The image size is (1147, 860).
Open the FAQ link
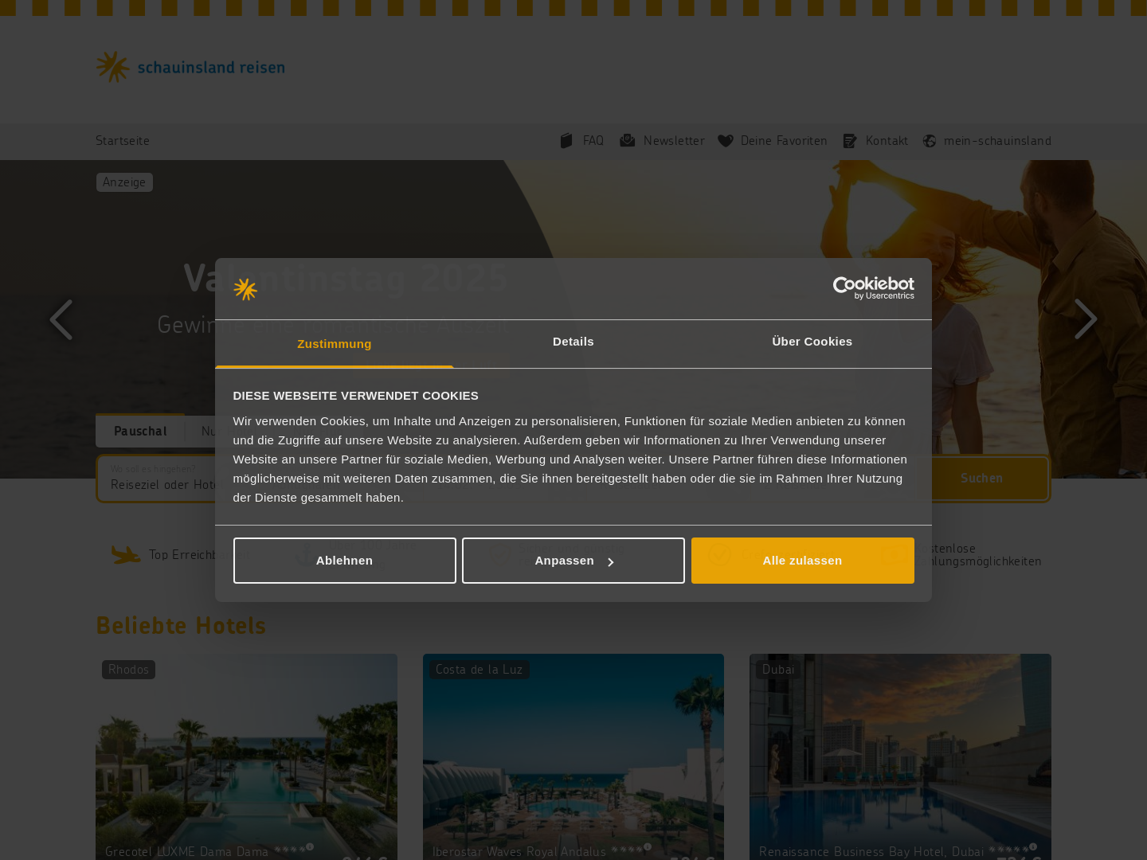(x=593, y=141)
